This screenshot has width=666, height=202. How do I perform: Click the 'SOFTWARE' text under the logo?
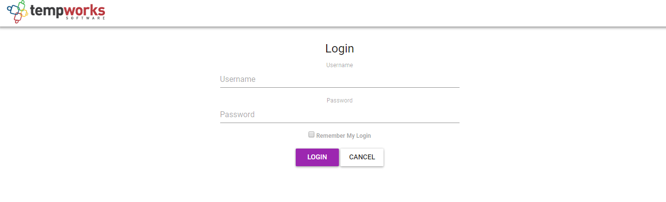click(85, 18)
